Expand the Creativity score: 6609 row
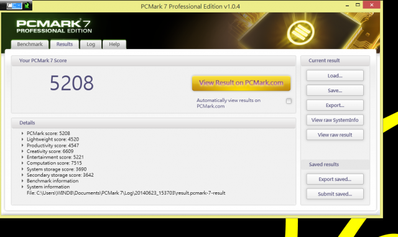398x237 pixels. point(22,151)
